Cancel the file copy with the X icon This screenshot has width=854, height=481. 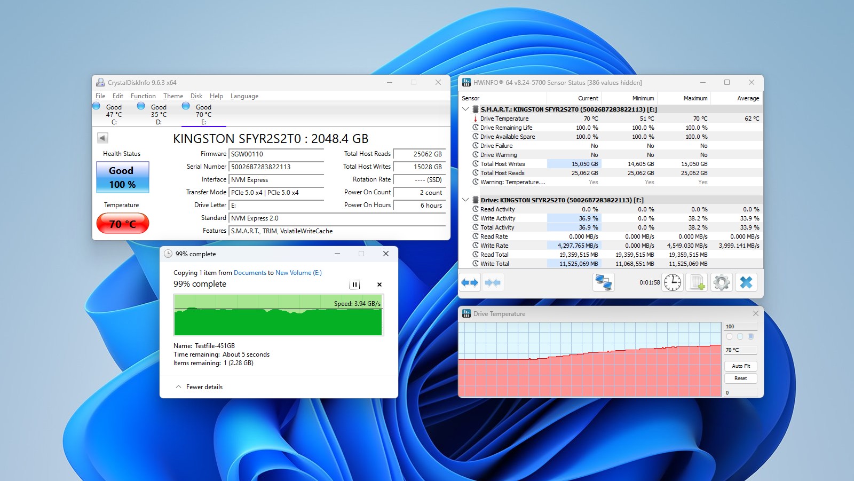379,285
